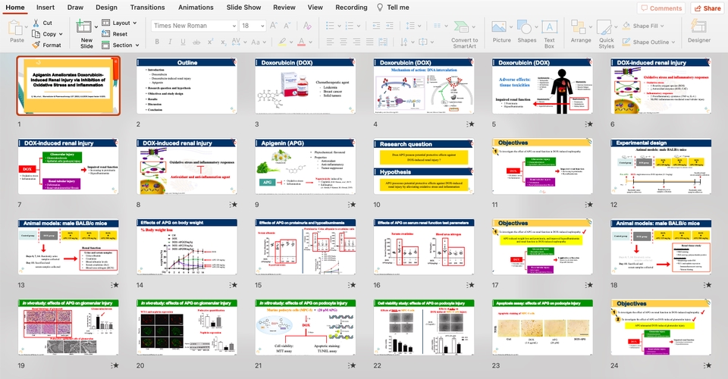Insert a Picture using the ribbon icon

pyautogui.click(x=499, y=27)
